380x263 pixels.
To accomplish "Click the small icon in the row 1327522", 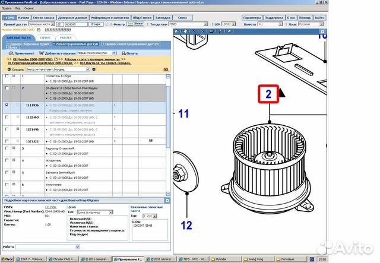I will (150, 141).
